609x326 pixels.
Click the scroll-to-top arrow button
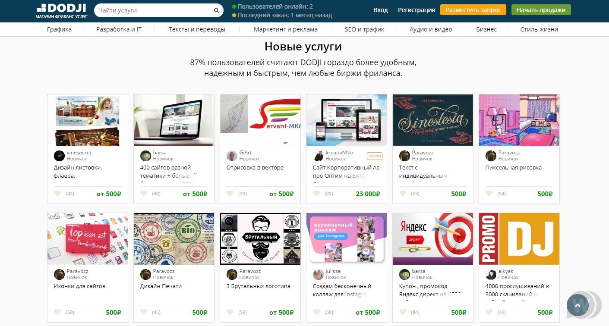(578, 305)
